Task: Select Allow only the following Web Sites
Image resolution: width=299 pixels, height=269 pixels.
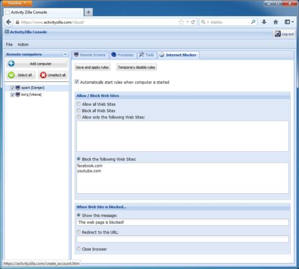Action: tap(79, 117)
